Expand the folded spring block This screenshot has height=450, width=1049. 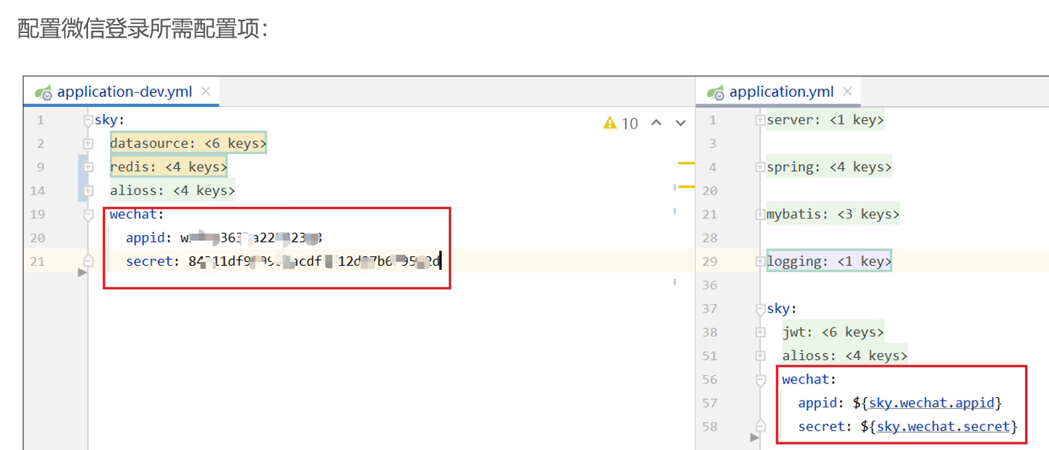pos(760,167)
